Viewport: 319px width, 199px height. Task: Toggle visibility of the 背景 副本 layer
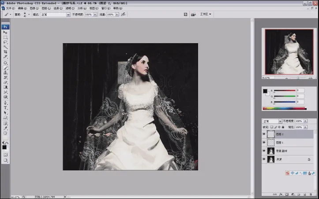pos(264,151)
